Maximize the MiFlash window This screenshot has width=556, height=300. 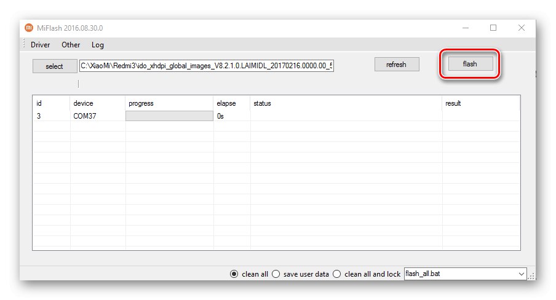pyautogui.click(x=493, y=28)
